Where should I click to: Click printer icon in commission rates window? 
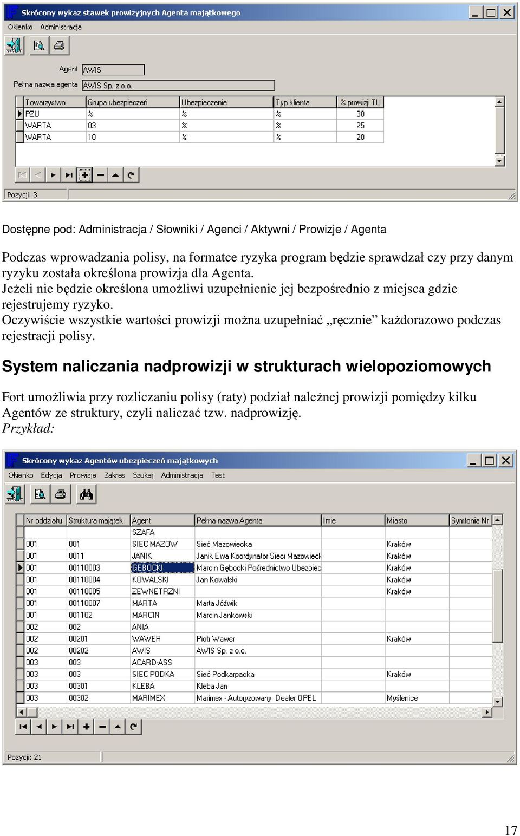click(59, 45)
